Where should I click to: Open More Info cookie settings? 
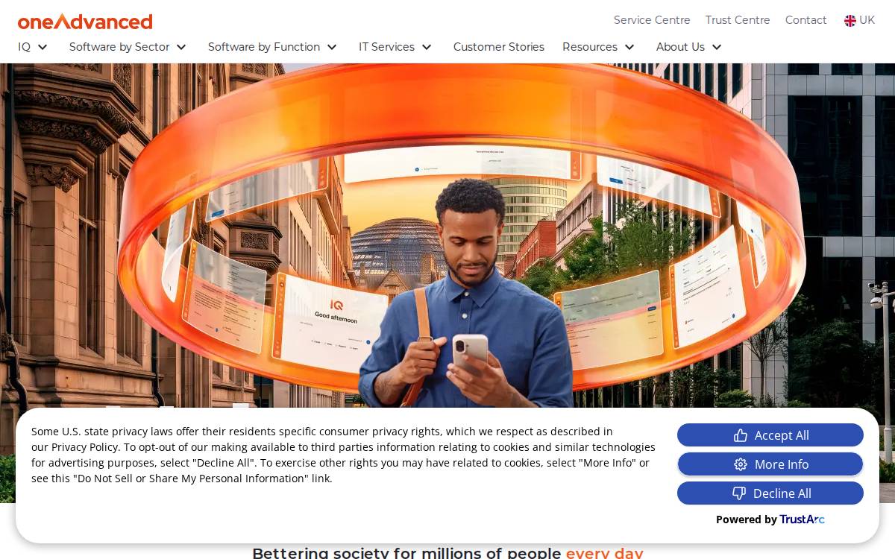pos(770,464)
